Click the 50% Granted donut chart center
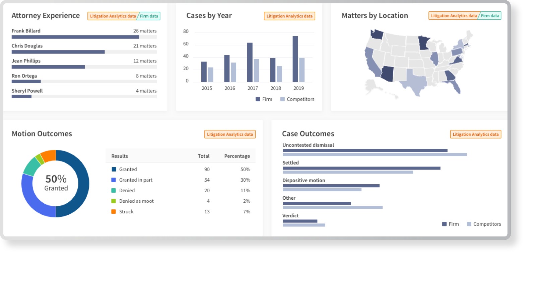 click(56, 183)
